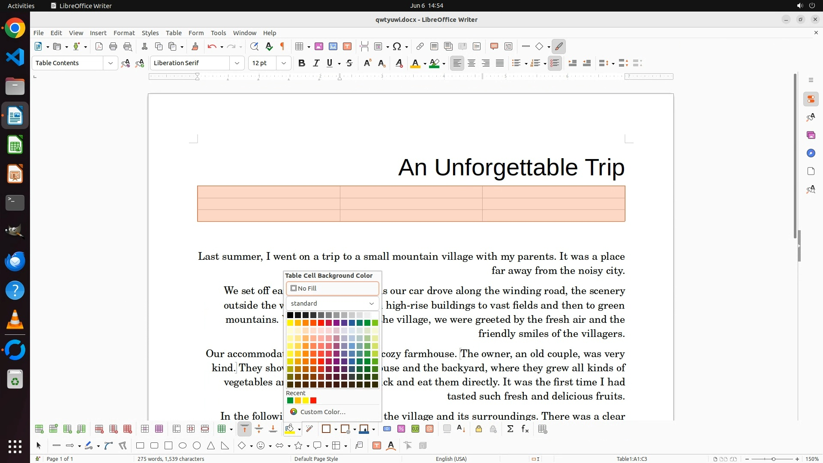This screenshot has height=463, width=823.
Task: Open the font size dropdown
Action: 283,63
